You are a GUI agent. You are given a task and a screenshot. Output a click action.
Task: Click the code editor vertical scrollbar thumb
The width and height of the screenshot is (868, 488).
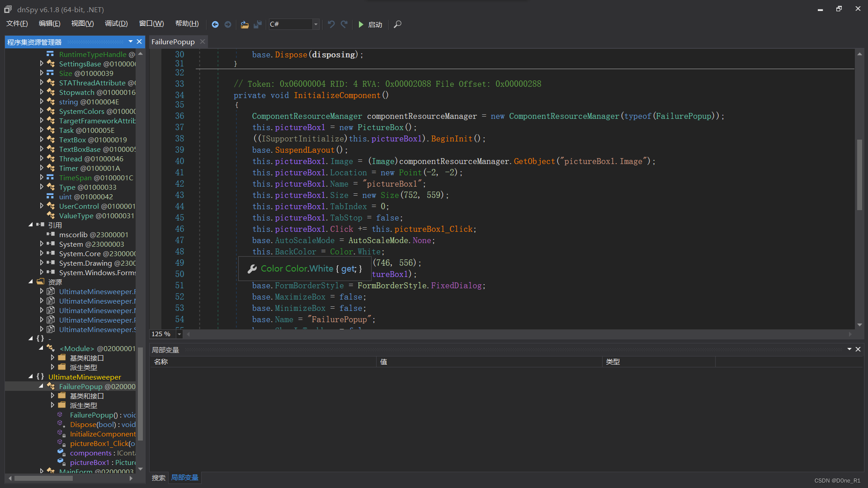pos(859,174)
